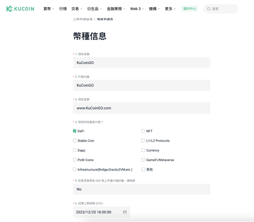Click the 填寫申請表 breadcrumb

point(105,19)
